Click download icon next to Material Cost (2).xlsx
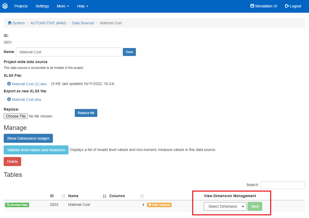The height and width of the screenshot is (218, 309). 9,84
